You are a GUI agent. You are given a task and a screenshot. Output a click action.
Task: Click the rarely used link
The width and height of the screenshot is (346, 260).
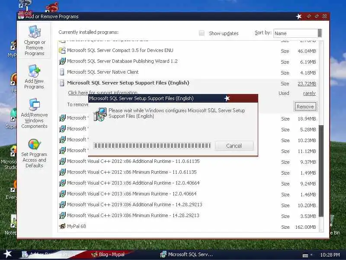pos(309,93)
